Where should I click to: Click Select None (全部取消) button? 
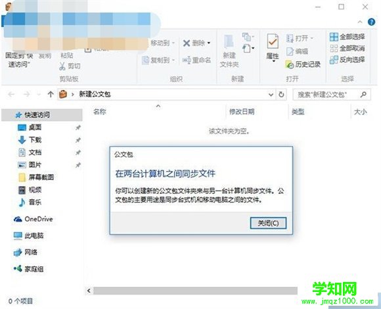[x=347, y=49]
